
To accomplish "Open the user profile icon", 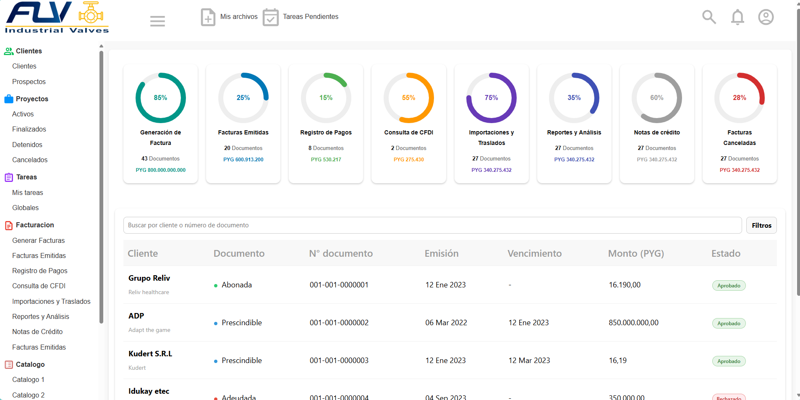I will click(766, 17).
